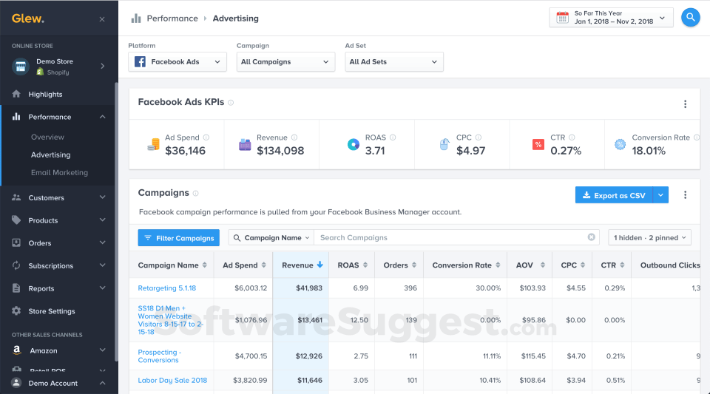This screenshot has width=710, height=394.
Task: Open the All Campaigns dropdown
Action: [285, 62]
